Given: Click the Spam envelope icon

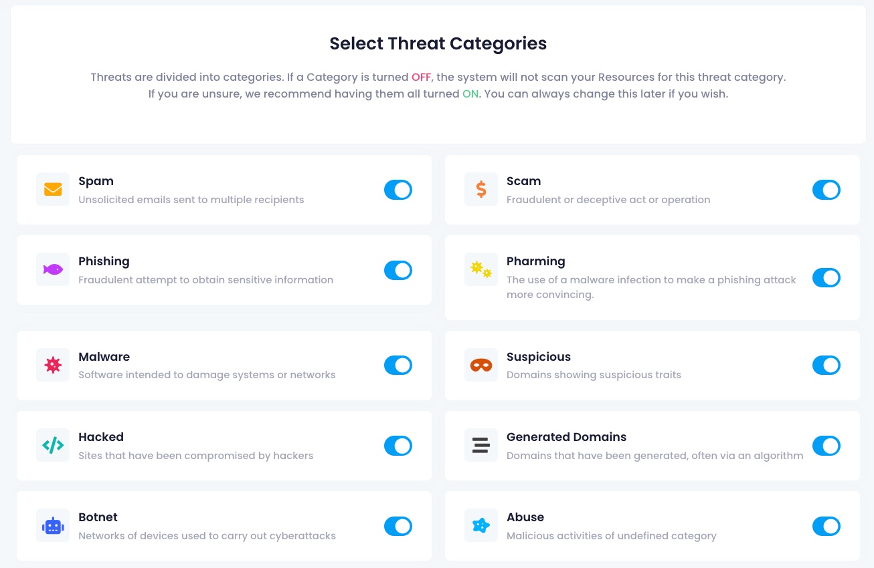Looking at the screenshot, I should point(53,190).
